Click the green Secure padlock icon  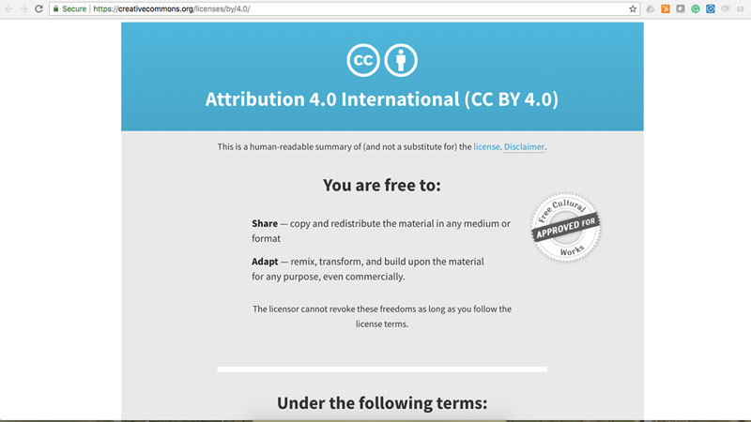click(x=56, y=8)
